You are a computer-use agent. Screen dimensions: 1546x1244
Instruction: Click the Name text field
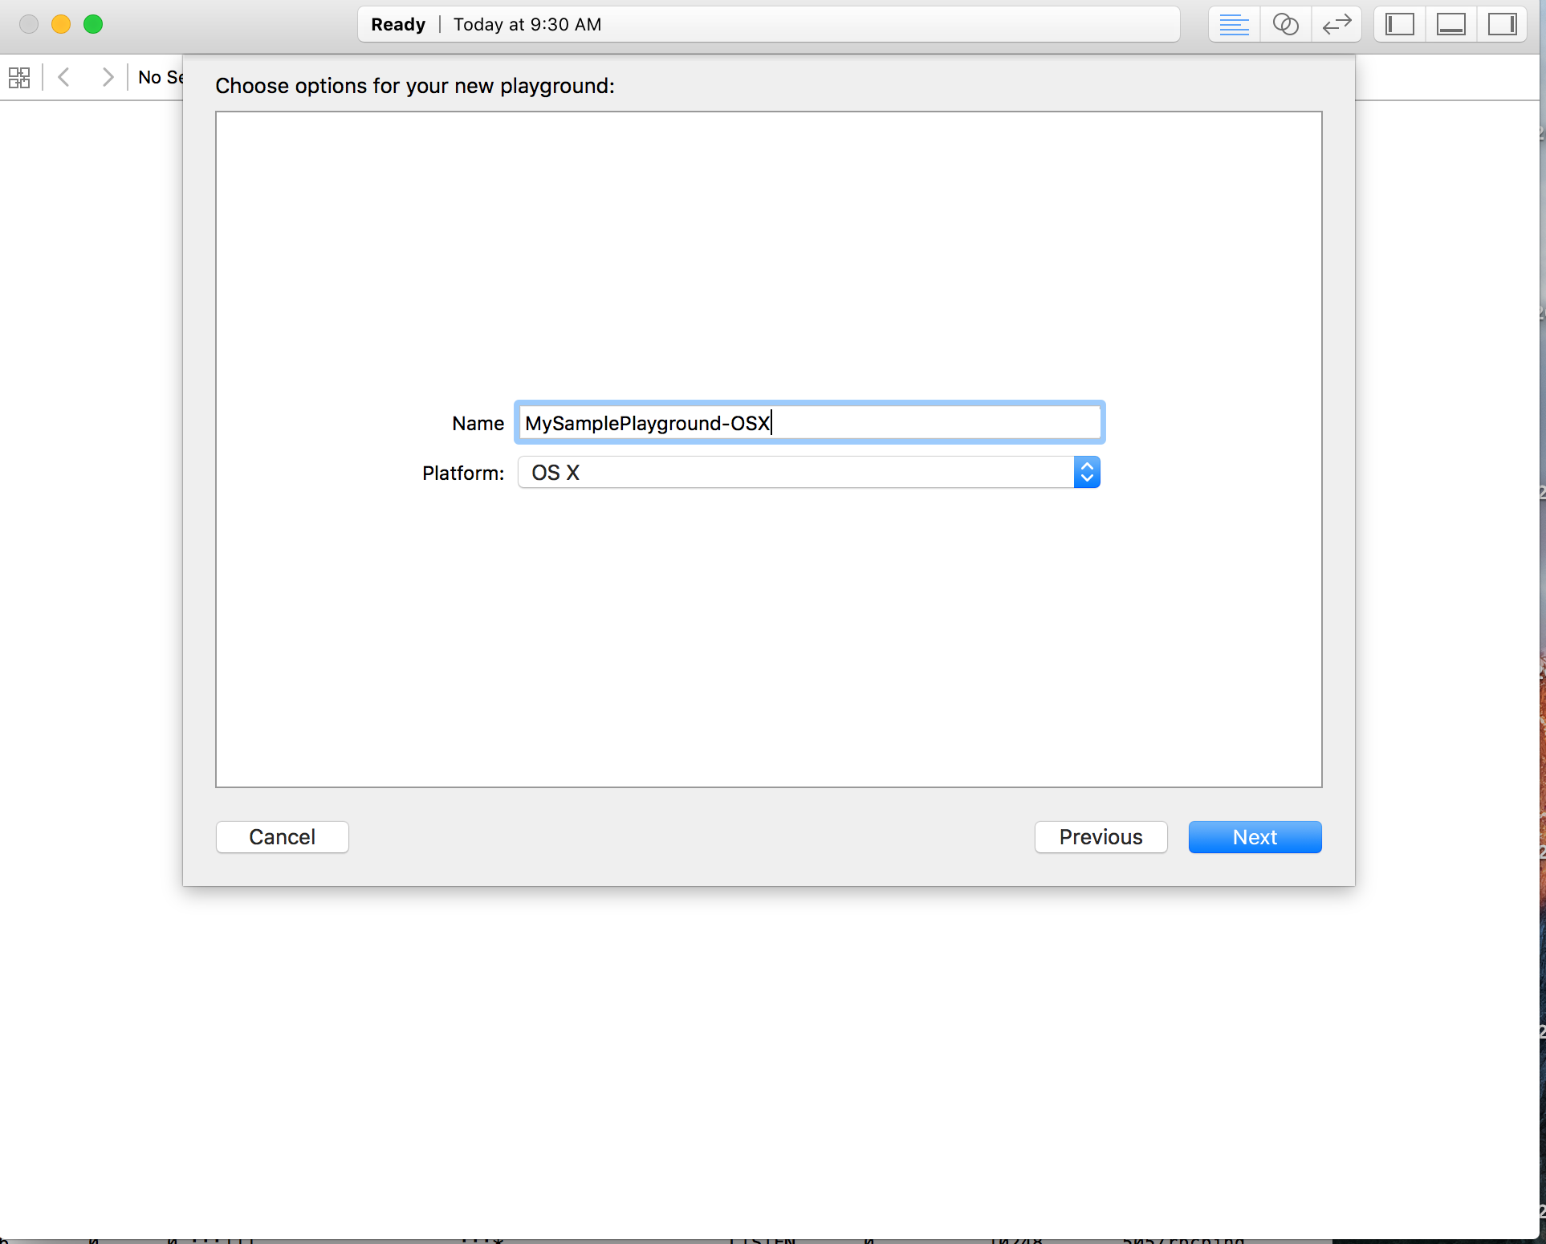pos(809,423)
